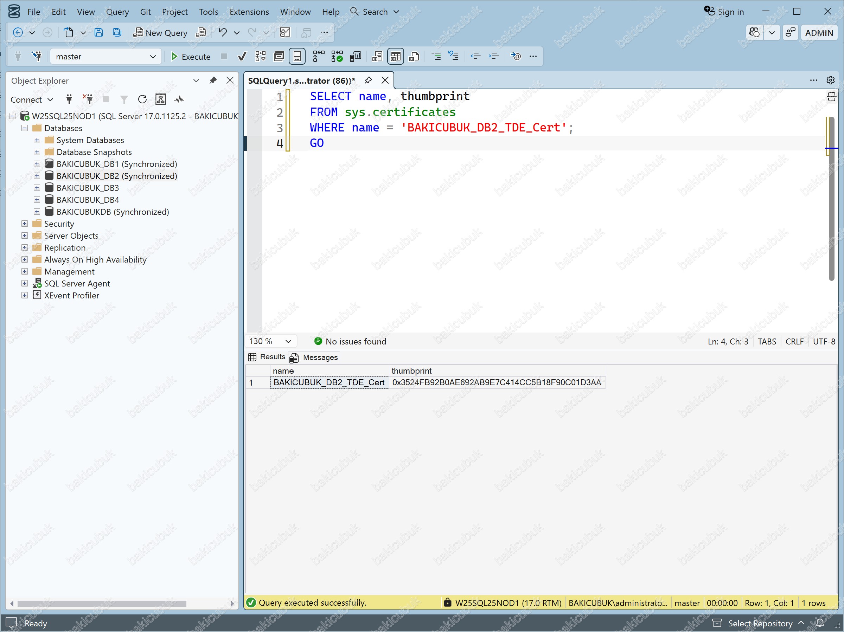Toggle Include Actual Execution Plan
This screenshot has width=844, height=632.
319,57
